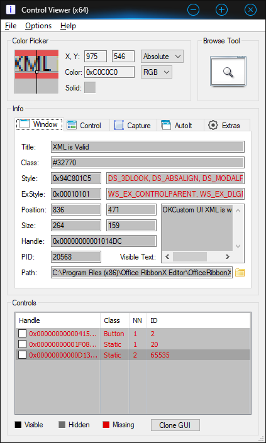The height and width of the screenshot is (443, 266).
Task: Click the AutoIt tab's window icon
Action: point(166,125)
